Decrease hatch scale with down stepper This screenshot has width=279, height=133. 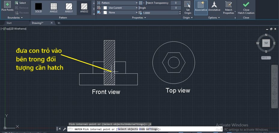(x=180, y=14)
